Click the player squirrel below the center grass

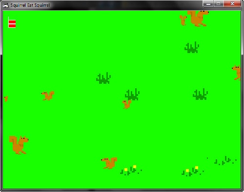tap(127, 104)
